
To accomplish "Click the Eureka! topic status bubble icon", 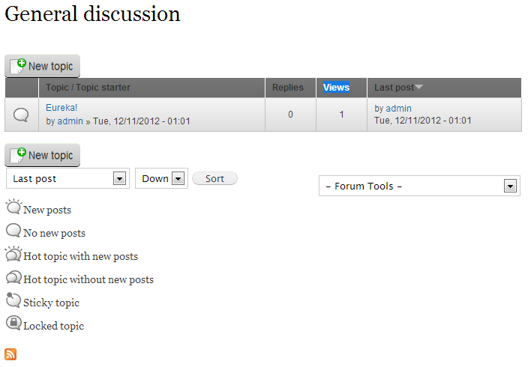I will [x=22, y=115].
